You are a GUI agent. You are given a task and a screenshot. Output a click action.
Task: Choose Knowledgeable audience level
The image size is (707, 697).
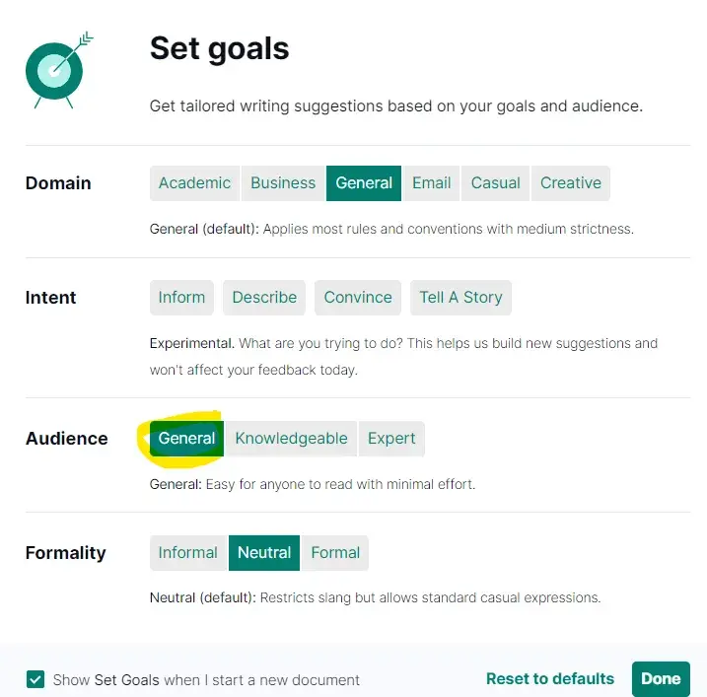[291, 439]
